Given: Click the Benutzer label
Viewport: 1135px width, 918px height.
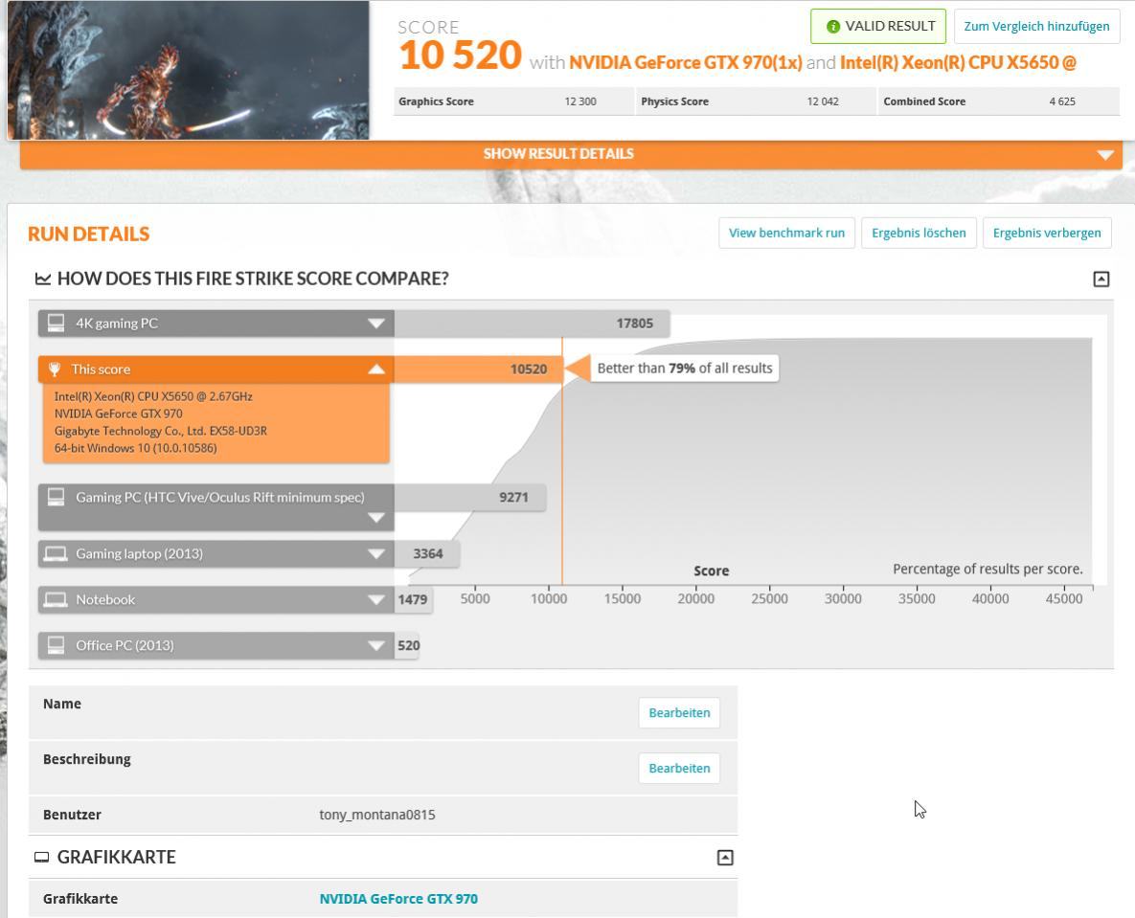Looking at the screenshot, I should point(72,815).
